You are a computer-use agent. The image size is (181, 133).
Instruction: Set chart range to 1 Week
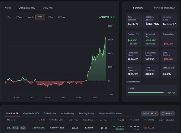coord(19,17)
